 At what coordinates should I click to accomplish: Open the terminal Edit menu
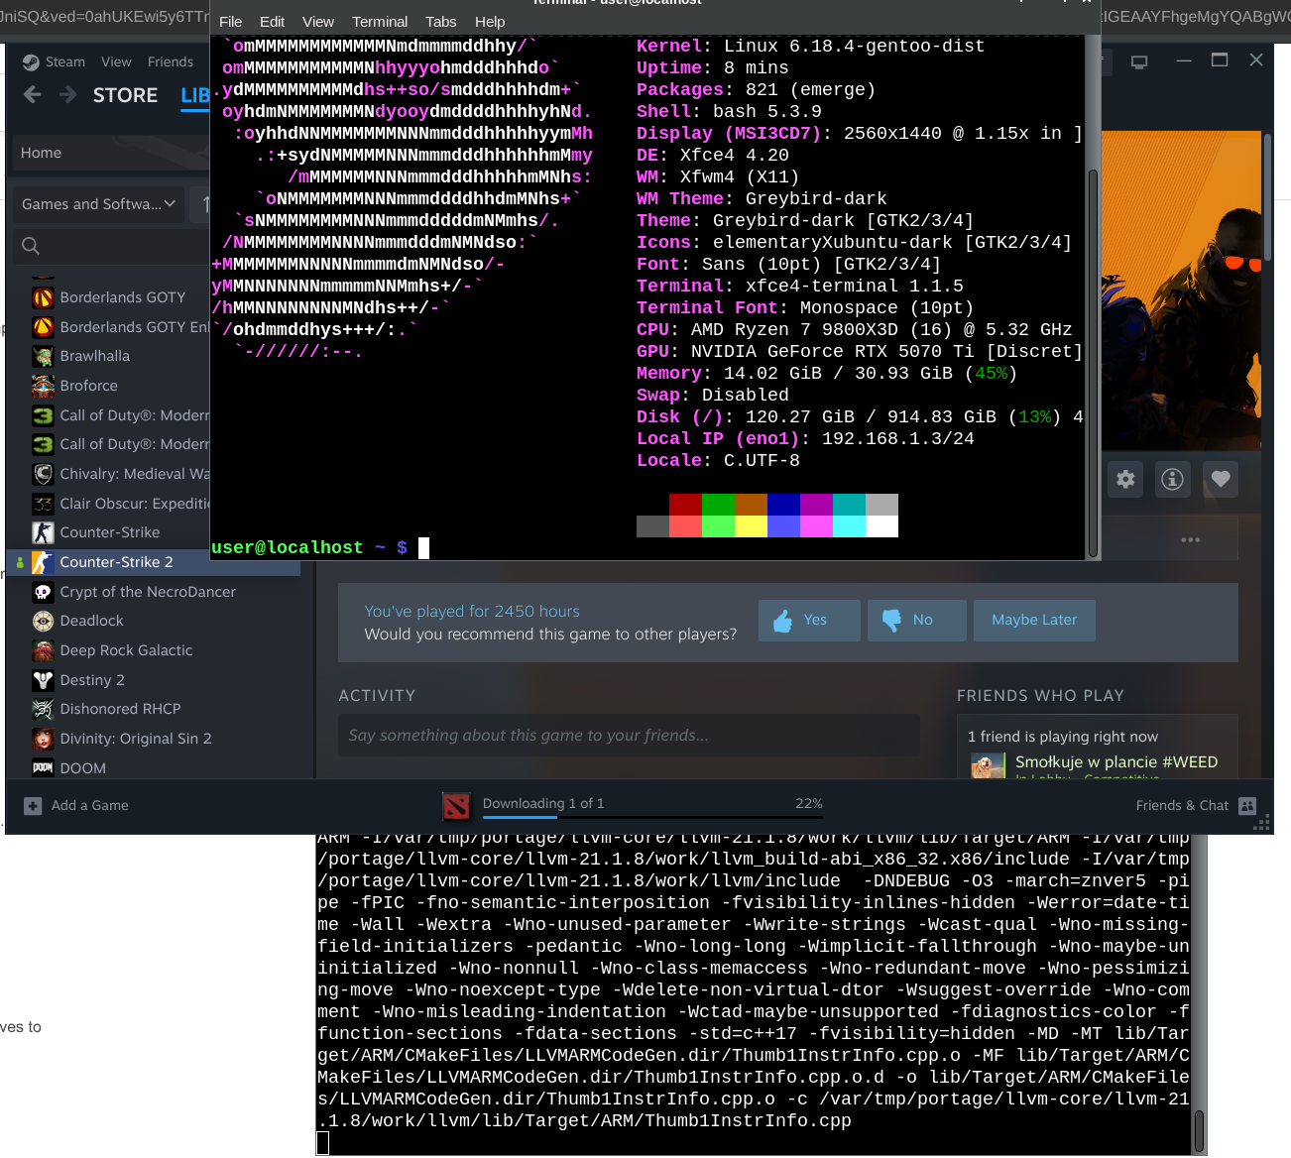click(x=272, y=22)
